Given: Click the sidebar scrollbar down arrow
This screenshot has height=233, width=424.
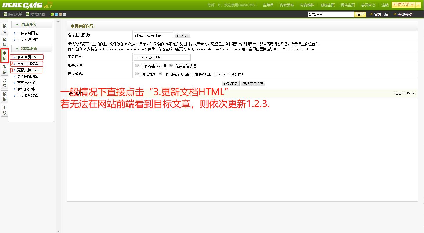Looking at the screenshot, I should [58, 231].
